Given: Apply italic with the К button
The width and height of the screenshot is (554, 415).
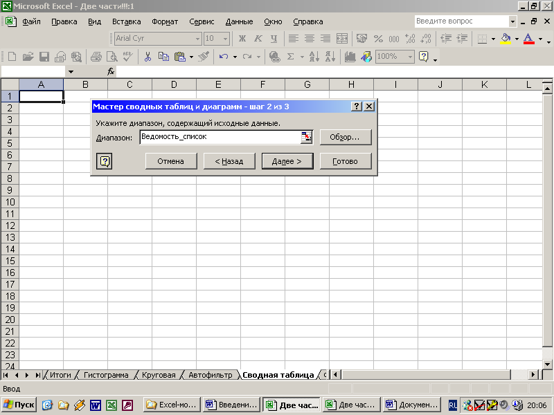Looking at the screenshot, I should pos(258,39).
